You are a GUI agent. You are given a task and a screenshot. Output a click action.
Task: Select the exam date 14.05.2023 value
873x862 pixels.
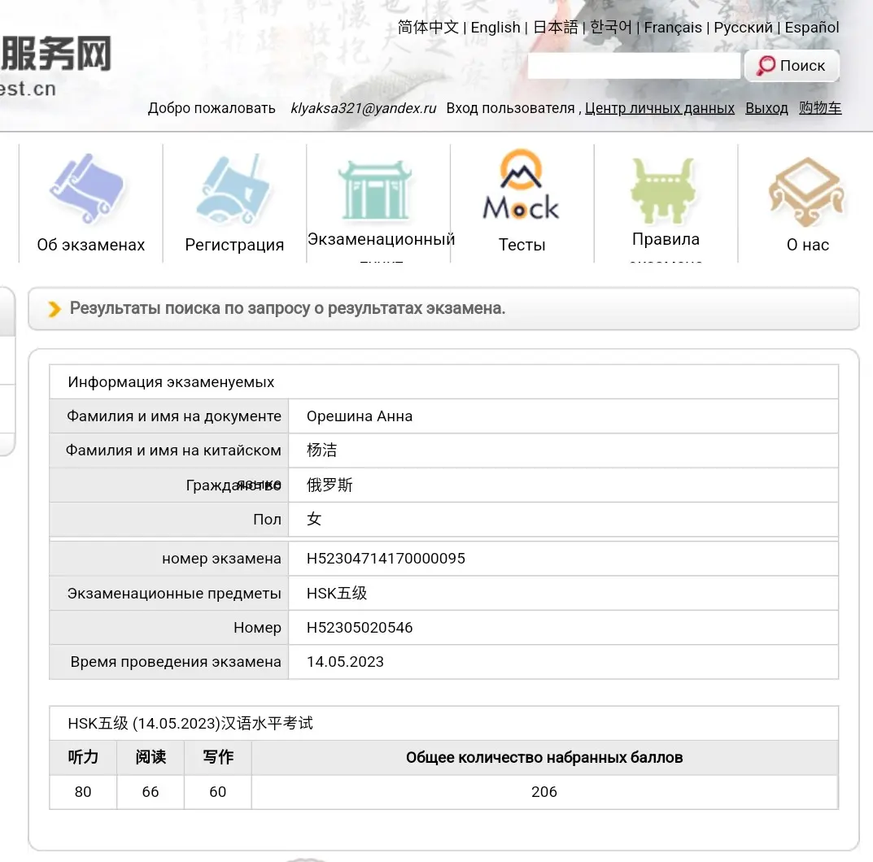345,662
